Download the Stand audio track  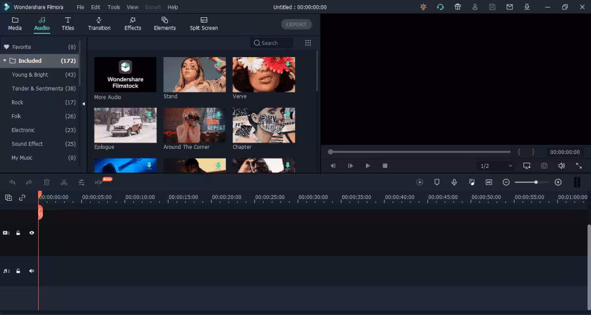coord(219,63)
